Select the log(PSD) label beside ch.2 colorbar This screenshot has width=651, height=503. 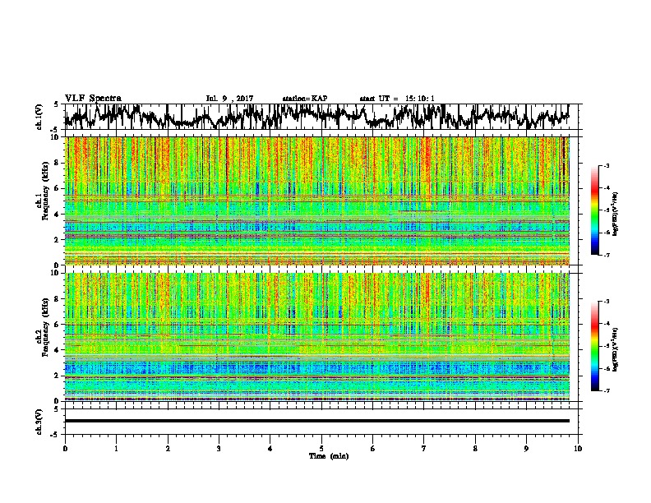point(616,349)
